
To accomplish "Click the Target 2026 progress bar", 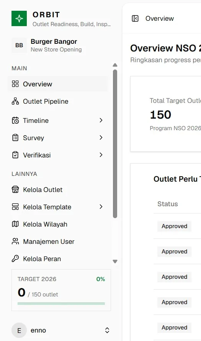I will 61,303.
